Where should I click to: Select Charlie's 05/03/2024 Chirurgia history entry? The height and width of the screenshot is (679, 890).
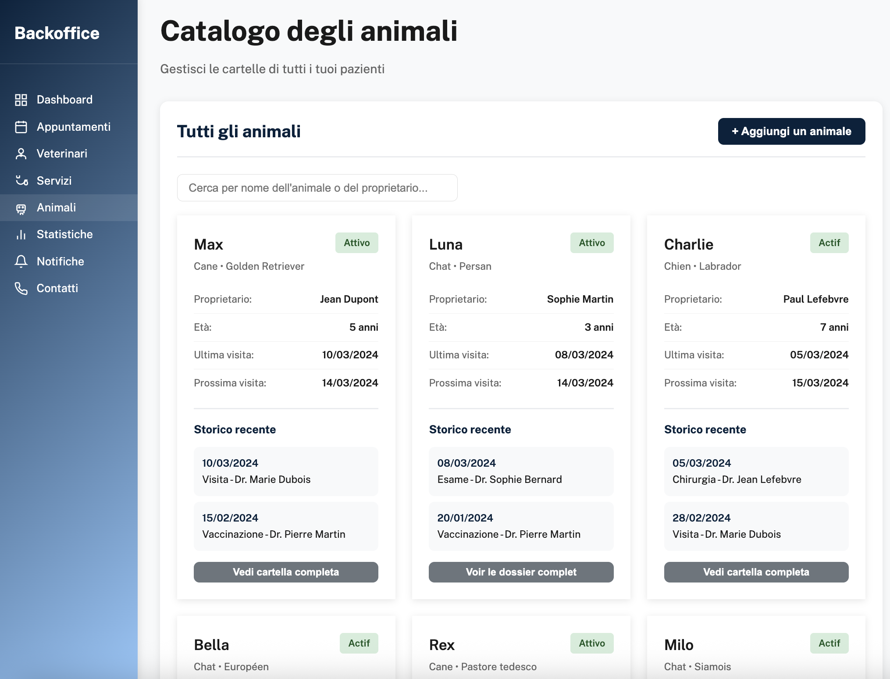(x=756, y=471)
